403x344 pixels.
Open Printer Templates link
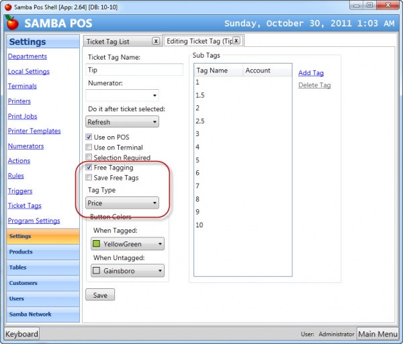pyautogui.click(x=34, y=131)
